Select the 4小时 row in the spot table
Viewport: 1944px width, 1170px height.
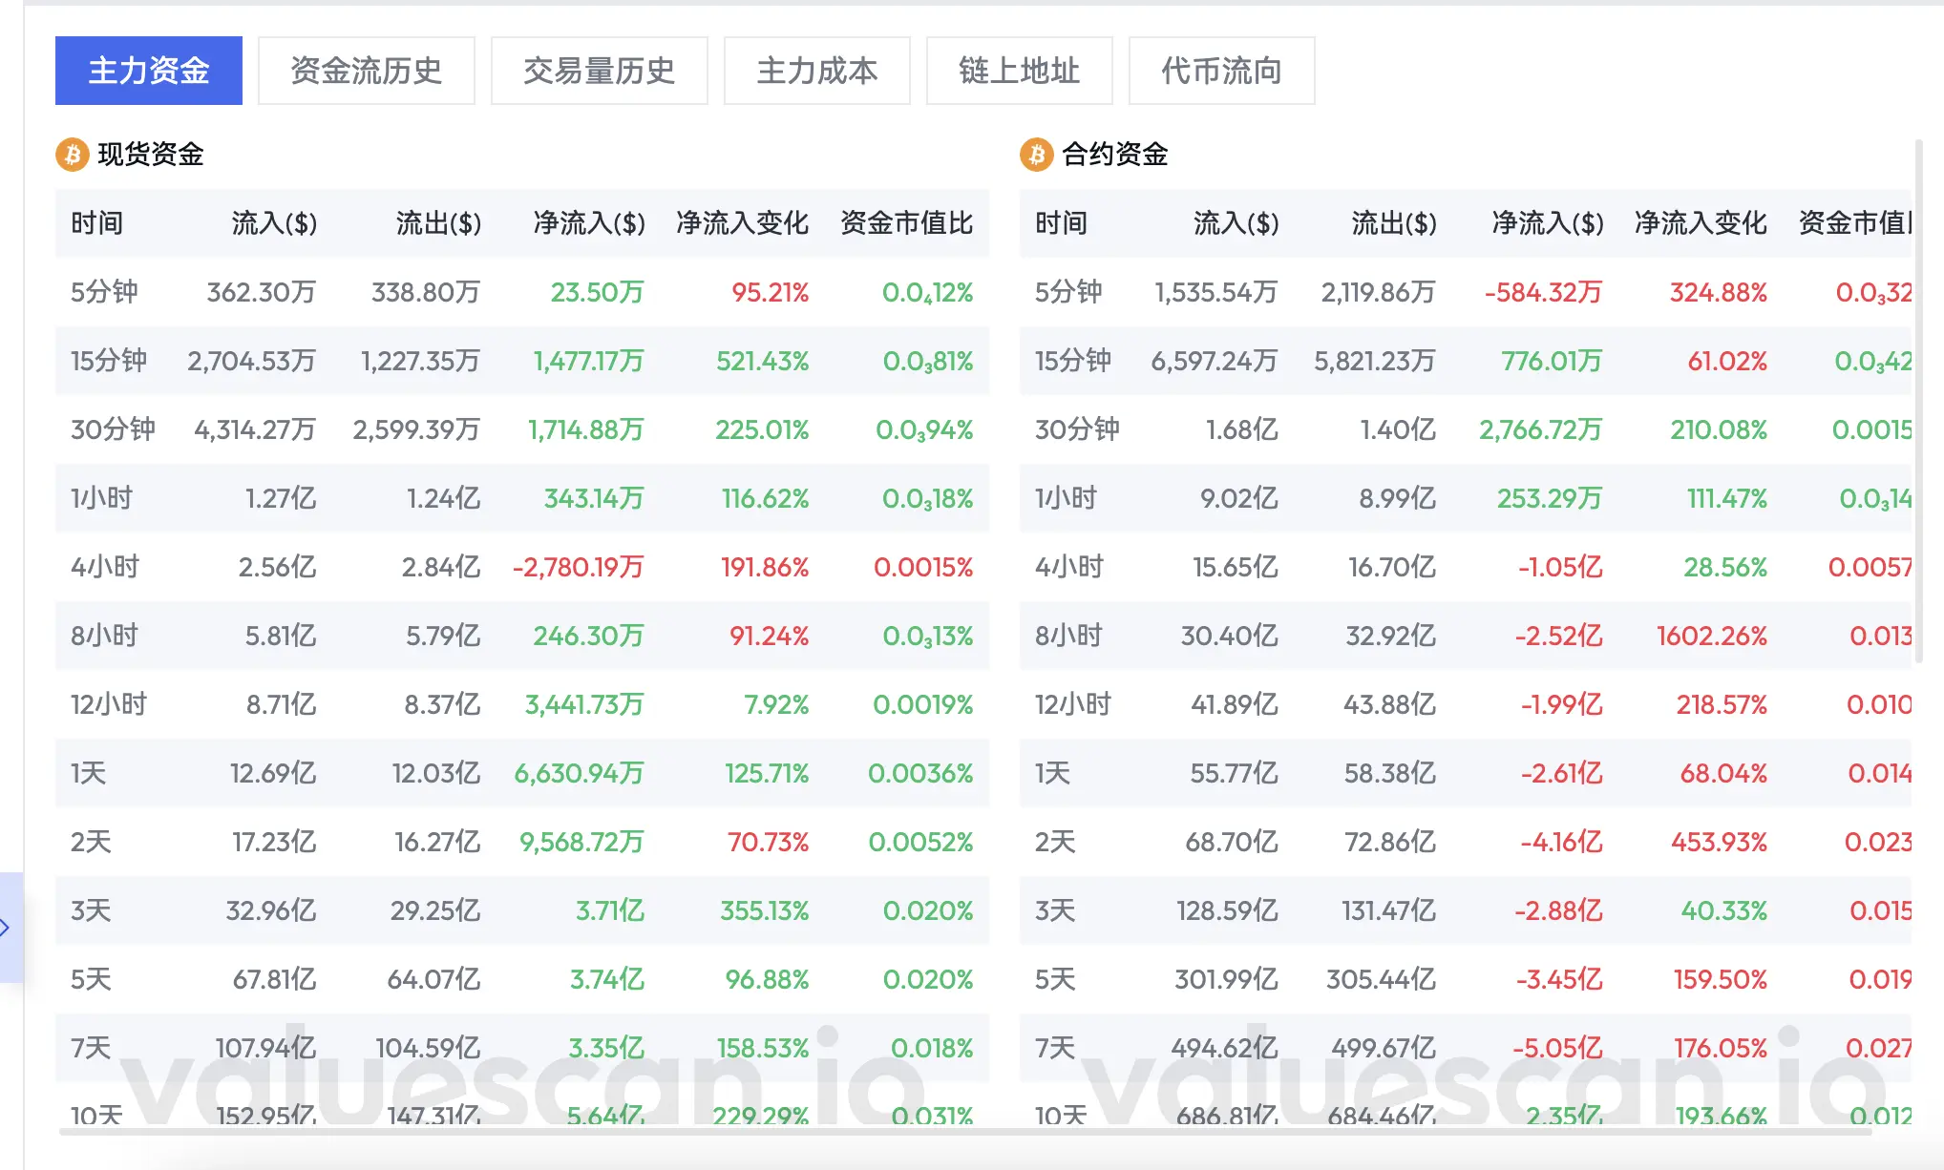pos(105,567)
